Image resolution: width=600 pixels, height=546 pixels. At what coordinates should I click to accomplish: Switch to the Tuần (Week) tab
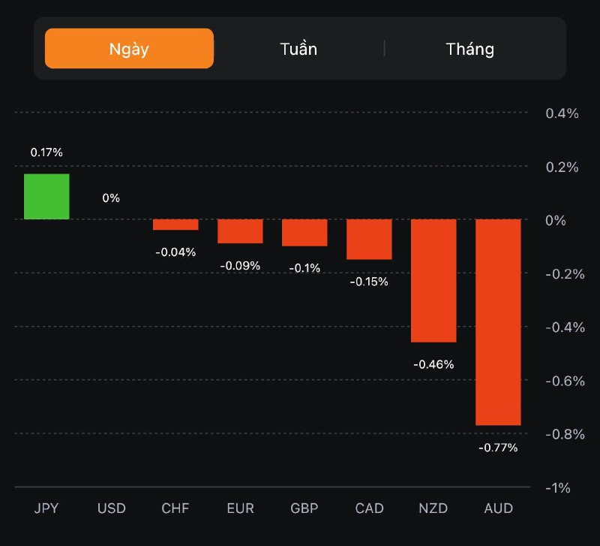click(x=298, y=49)
